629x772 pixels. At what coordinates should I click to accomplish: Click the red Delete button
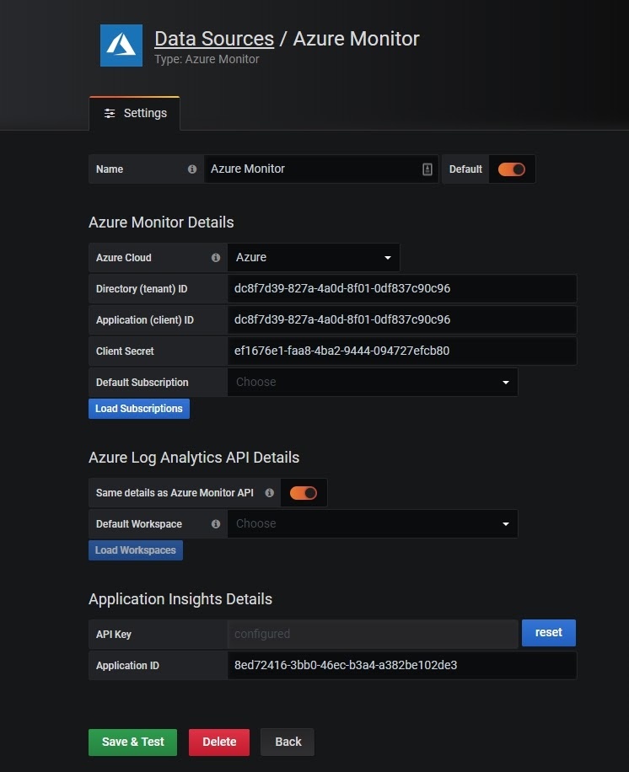219,742
